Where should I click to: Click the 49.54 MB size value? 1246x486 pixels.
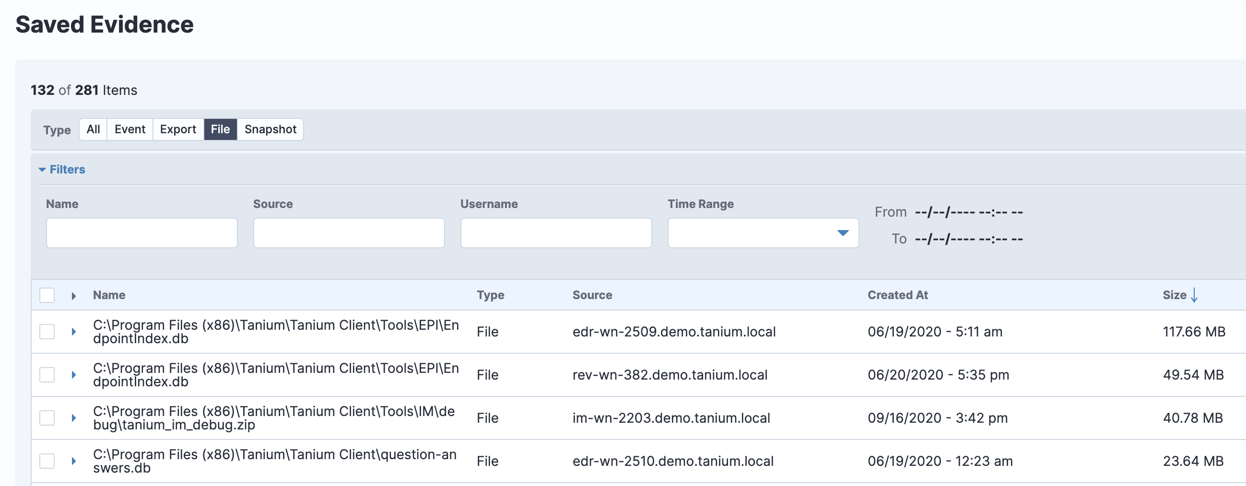(1193, 375)
